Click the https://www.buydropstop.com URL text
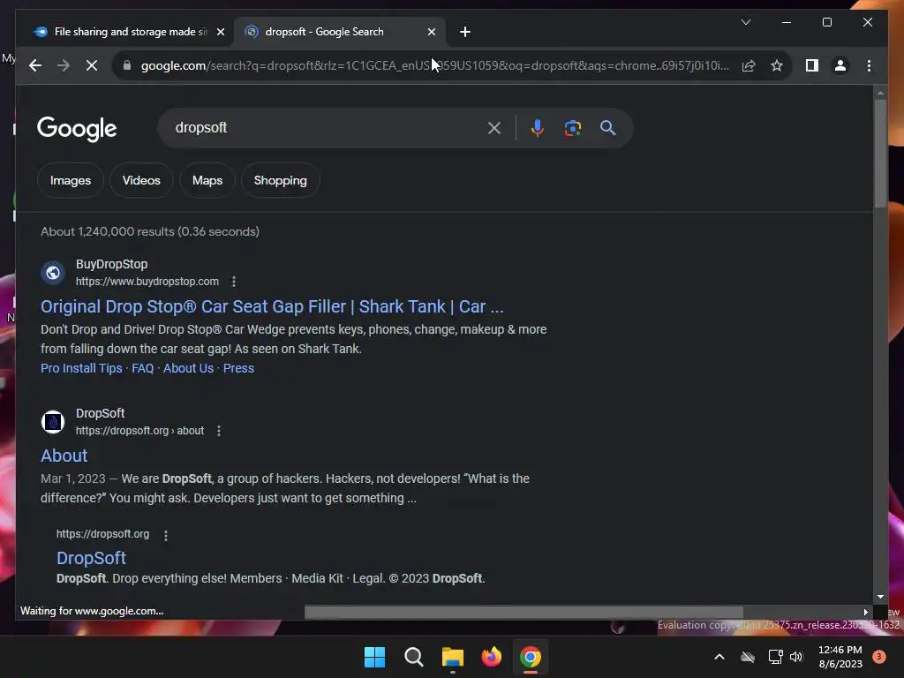This screenshot has width=904, height=678. click(x=147, y=282)
